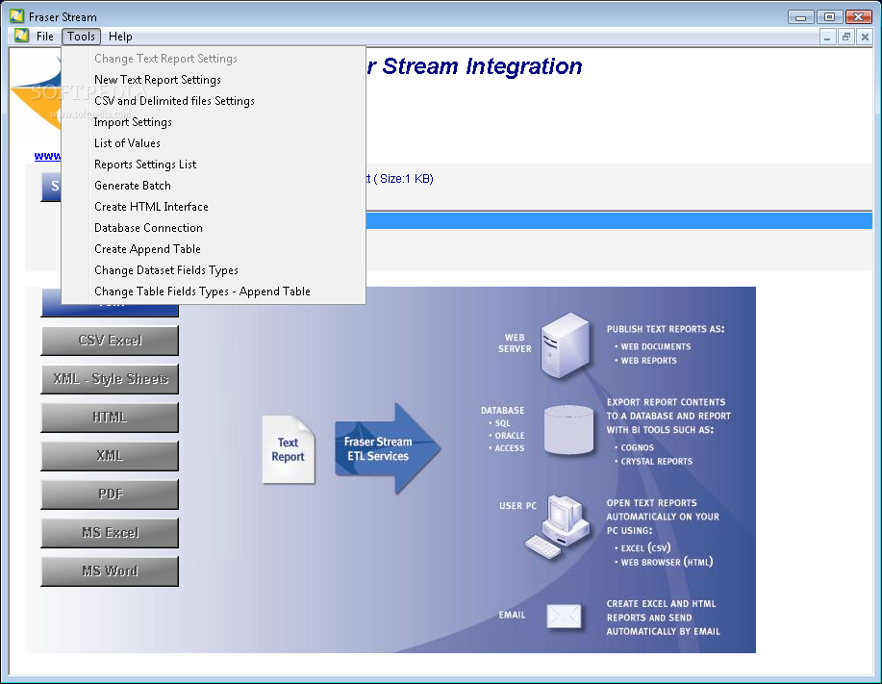This screenshot has width=882, height=684.
Task: Maximize the Fraser Stream window
Action: point(830,17)
